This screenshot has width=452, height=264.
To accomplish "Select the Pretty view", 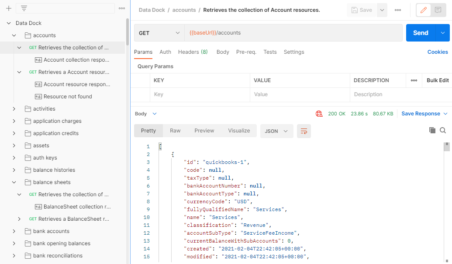I will coord(148,131).
